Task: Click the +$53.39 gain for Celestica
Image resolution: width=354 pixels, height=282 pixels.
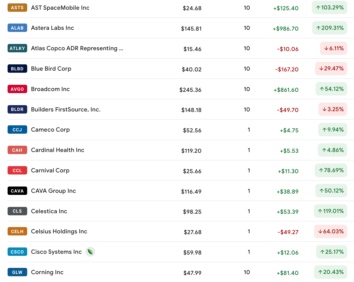Action: point(288,212)
